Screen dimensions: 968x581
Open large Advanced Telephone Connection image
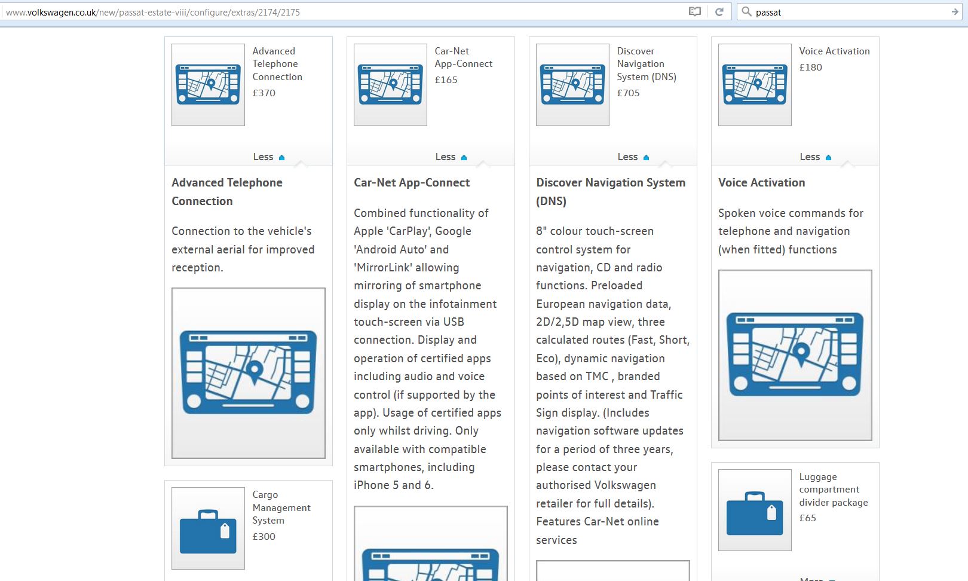(249, 373)
